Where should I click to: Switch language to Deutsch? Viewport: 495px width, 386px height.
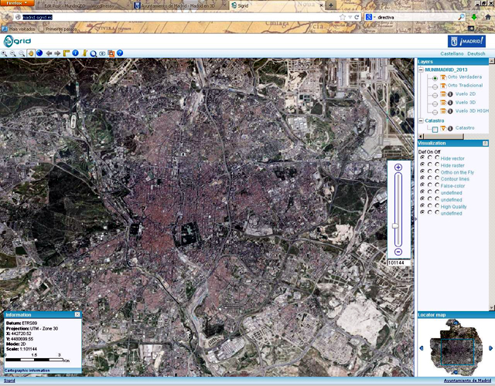point(476,53)
